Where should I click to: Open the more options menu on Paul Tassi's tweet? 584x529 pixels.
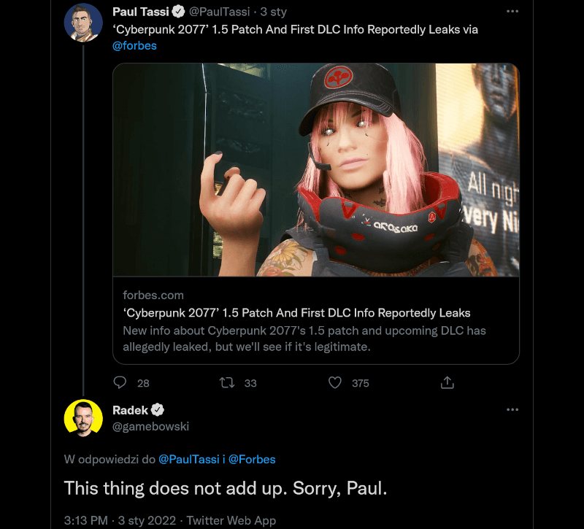tap(512, 12)
